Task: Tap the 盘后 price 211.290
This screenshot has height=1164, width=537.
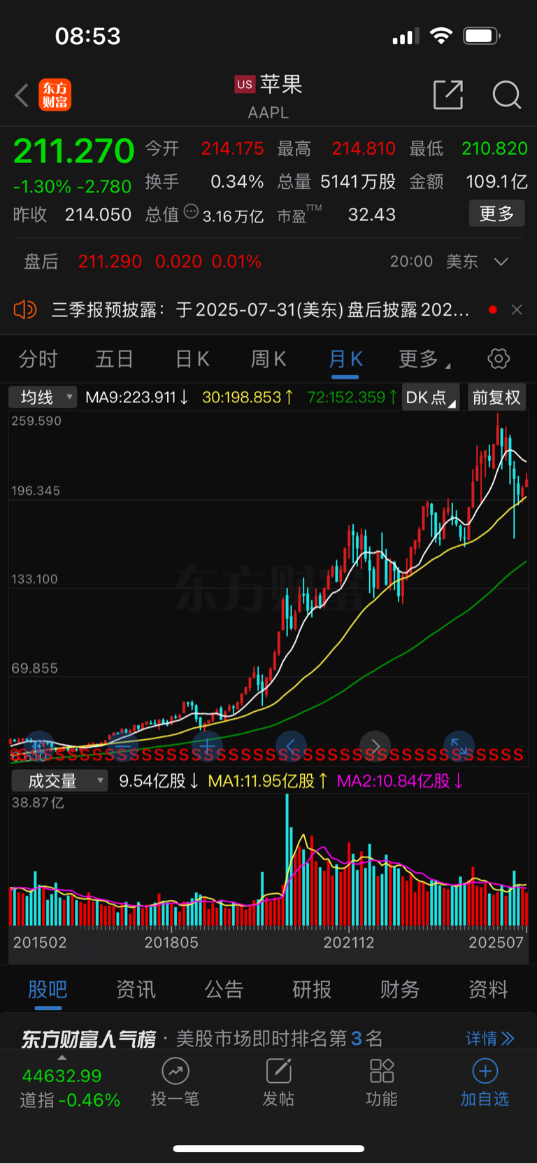Action: [x=110, y=262]
